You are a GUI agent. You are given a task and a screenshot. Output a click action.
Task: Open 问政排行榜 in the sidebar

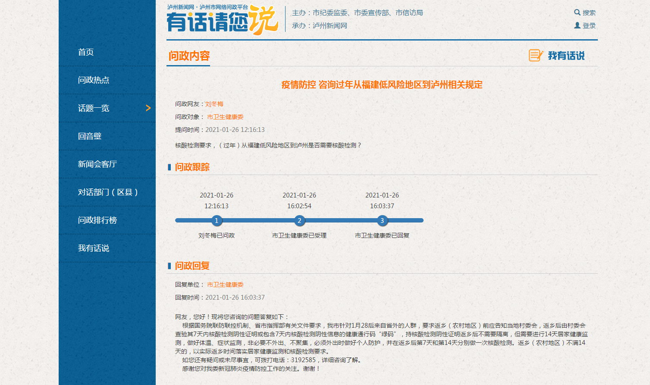click(x=97, y=220)
